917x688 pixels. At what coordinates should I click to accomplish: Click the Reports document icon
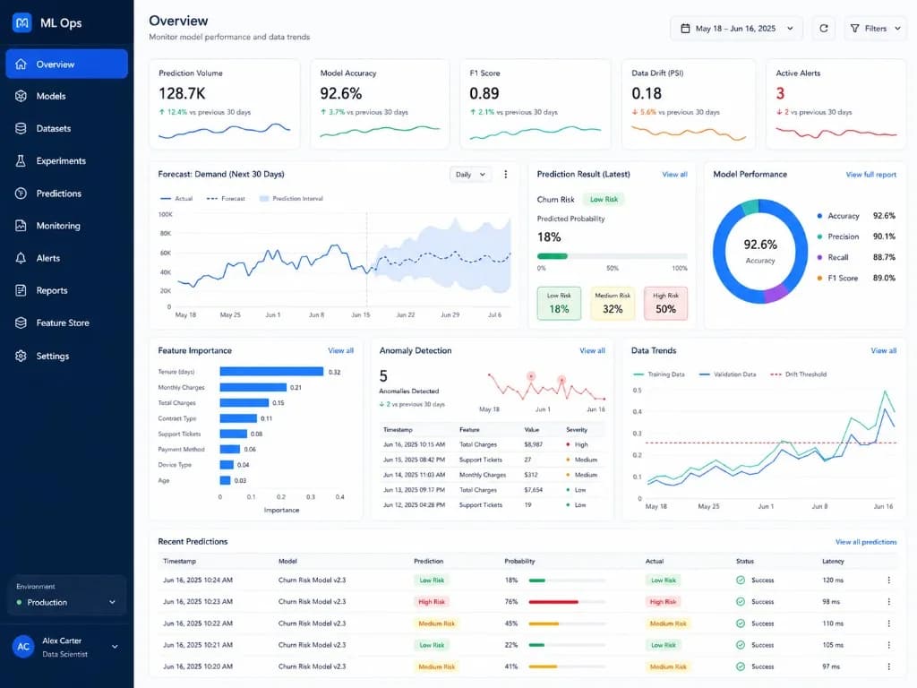tap(21, 290)
